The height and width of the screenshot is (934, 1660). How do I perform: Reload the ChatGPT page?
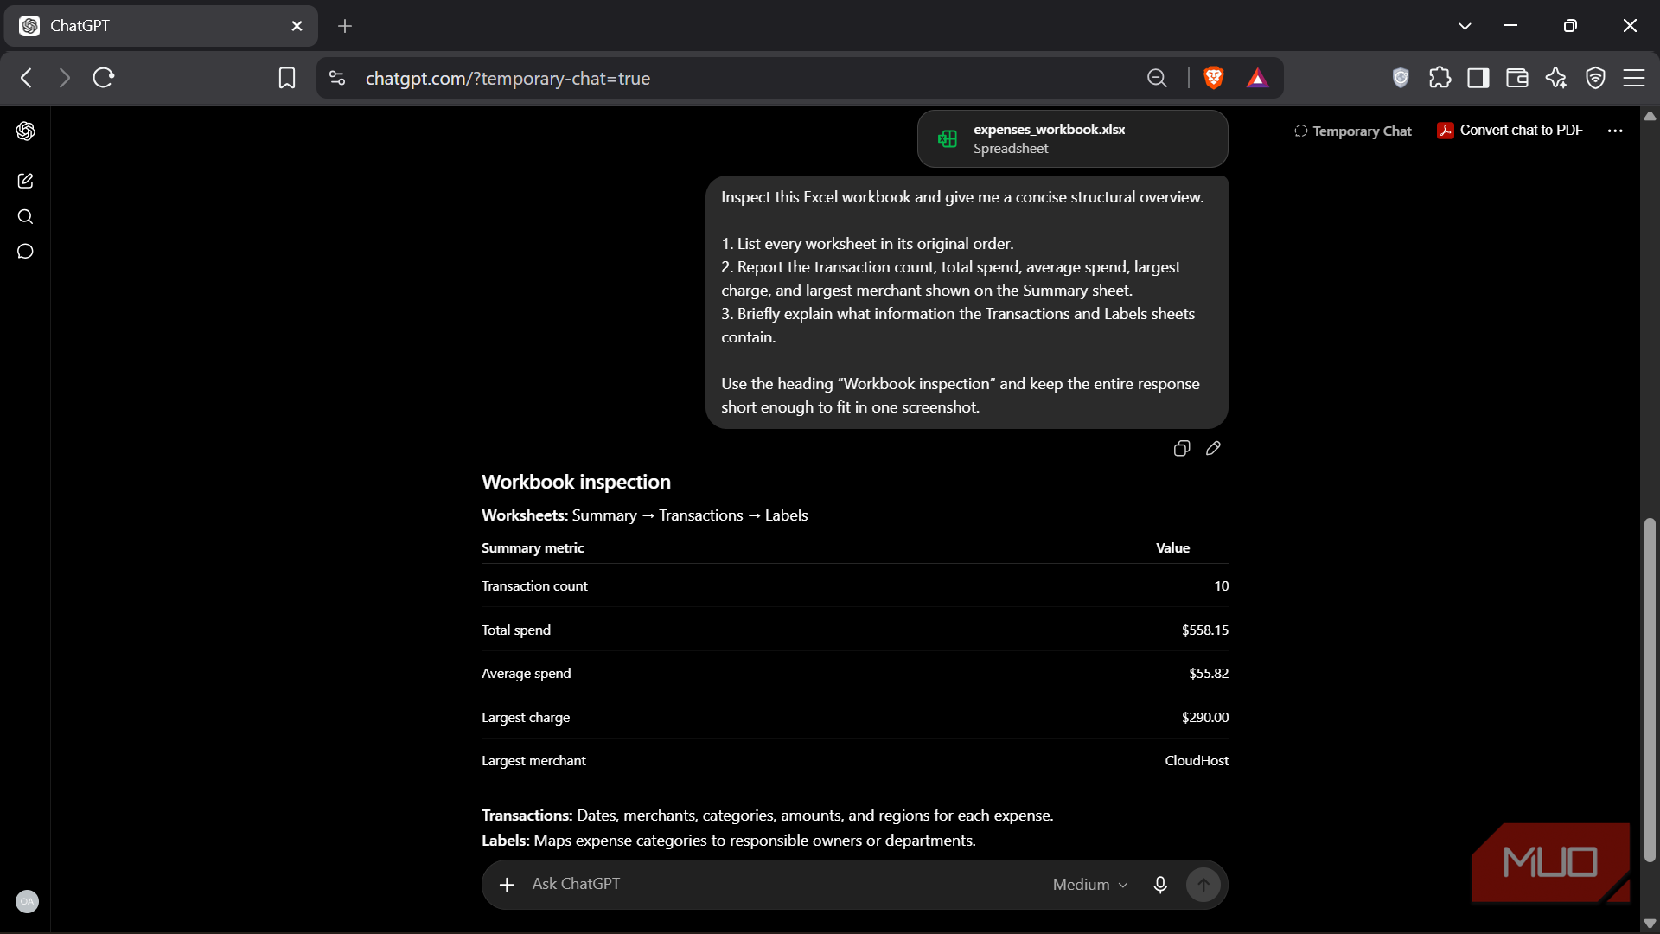(x=104, y=78)
